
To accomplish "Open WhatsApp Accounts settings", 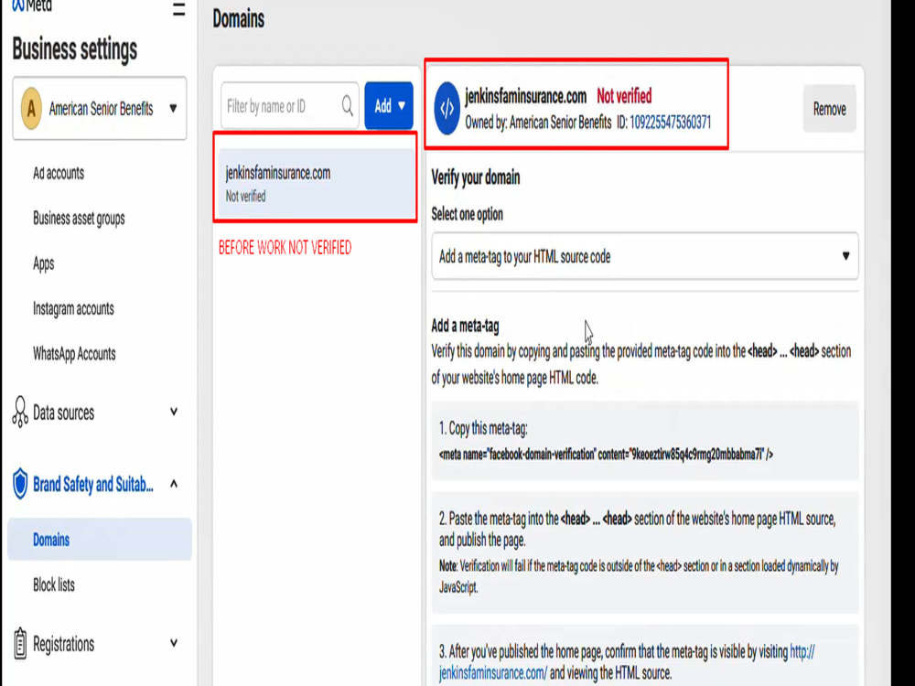I will [x=74, y=353].
